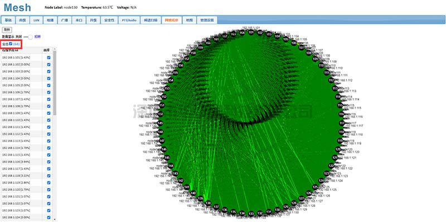Select node 145 on the mesh ring
The image size is (446, 222).
167,158
